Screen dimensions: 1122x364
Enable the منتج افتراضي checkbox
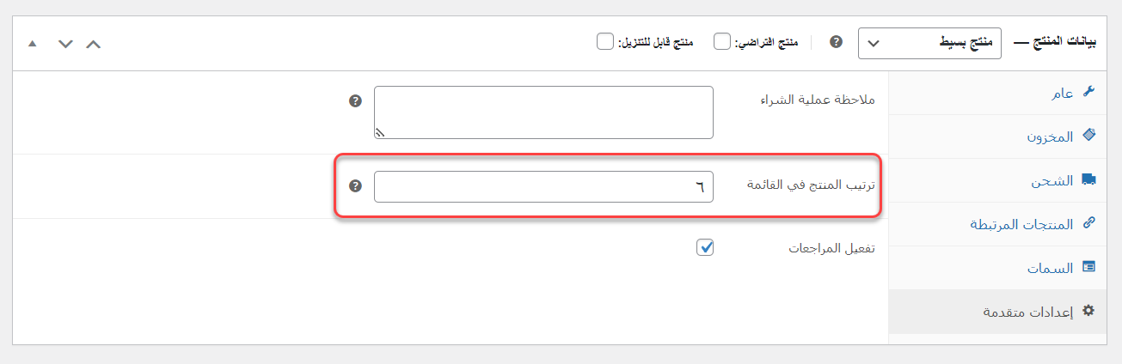(x=722, y=41)
